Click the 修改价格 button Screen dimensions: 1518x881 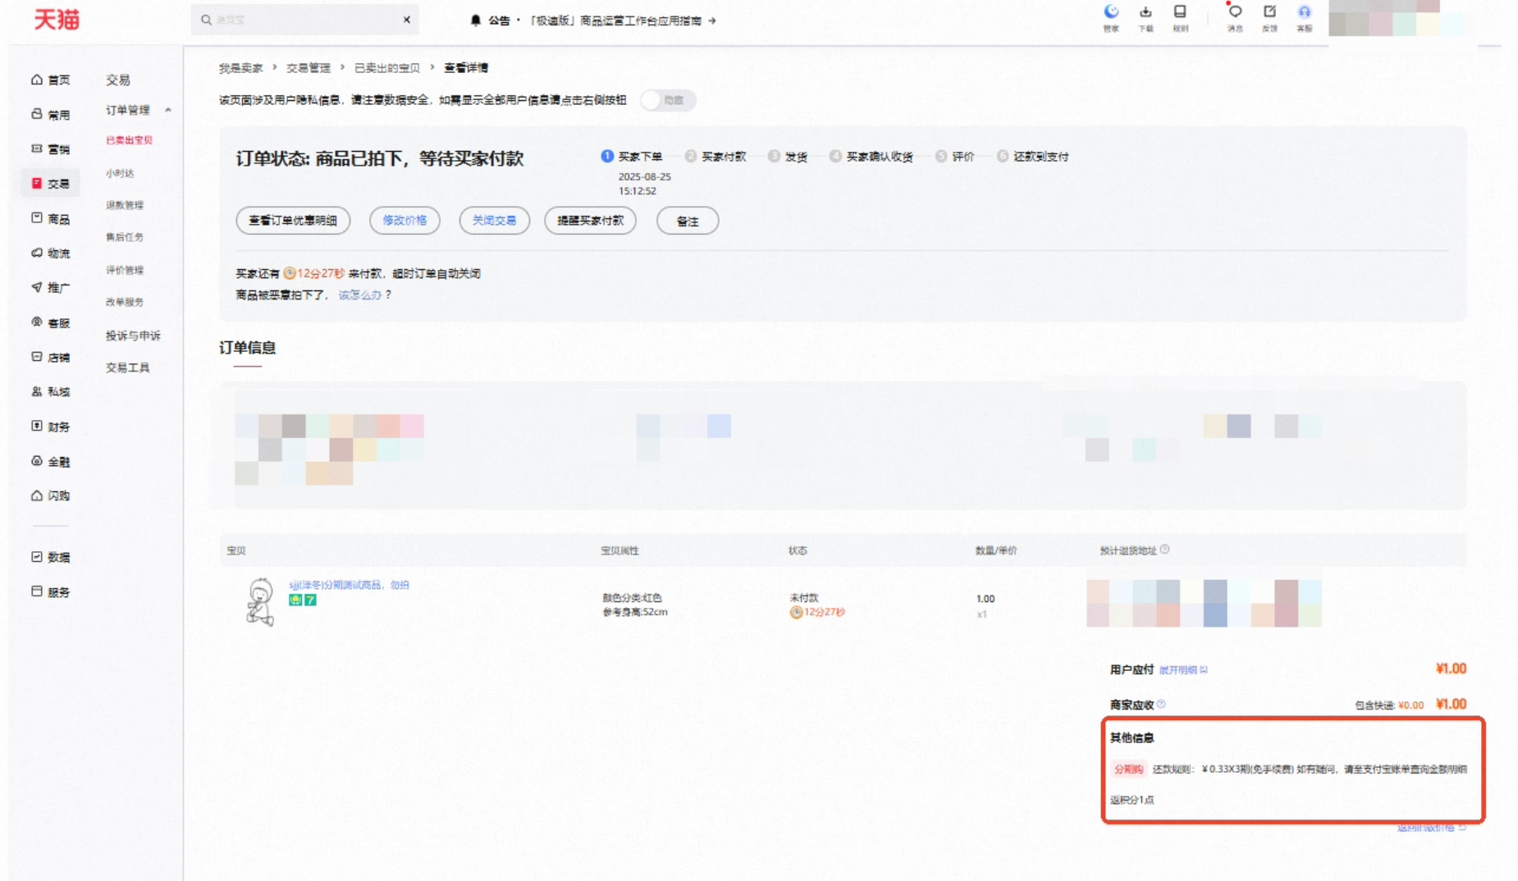(405, 221)
